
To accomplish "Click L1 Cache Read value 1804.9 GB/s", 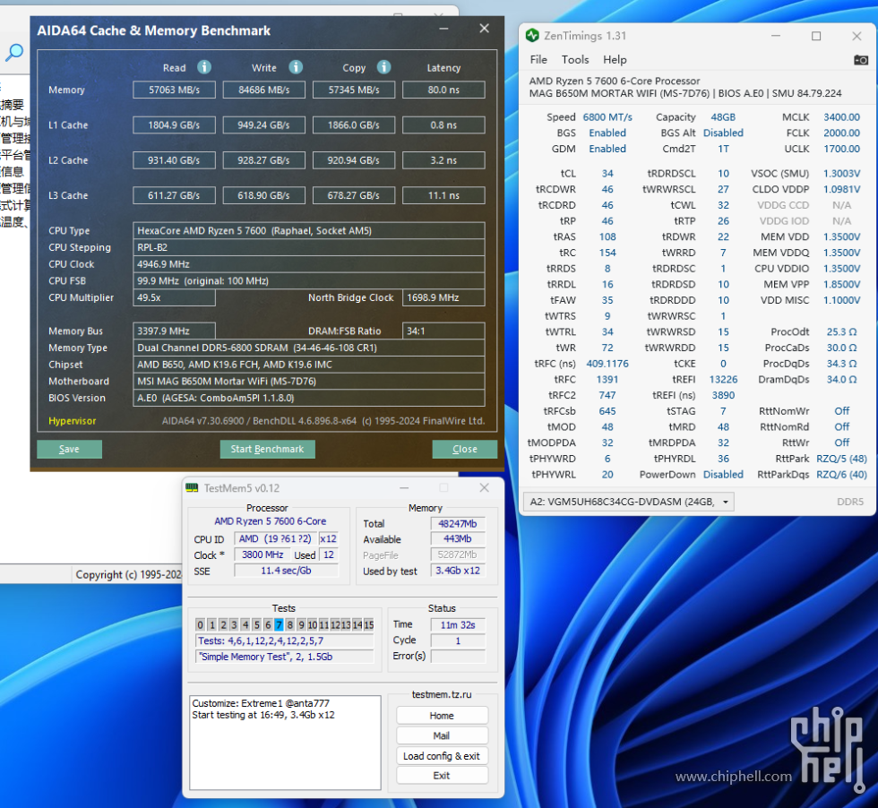I will (x=174, y=125).
